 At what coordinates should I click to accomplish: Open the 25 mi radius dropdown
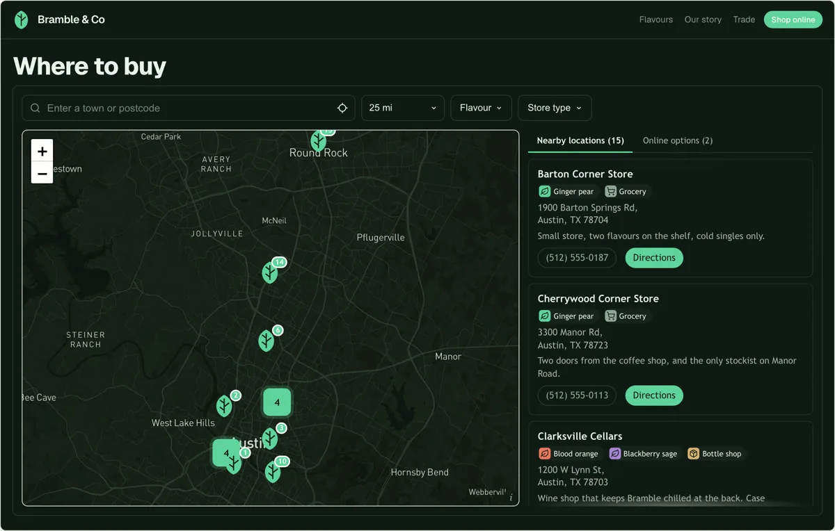pyautogui.click(x=403, y=108)
